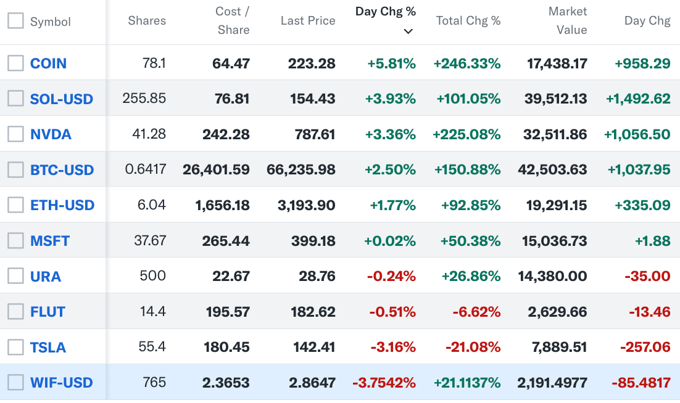This screenshot has width=680, height=403.
Task: Sort table by Total Chg % header
Action: (x=468, y=21)
